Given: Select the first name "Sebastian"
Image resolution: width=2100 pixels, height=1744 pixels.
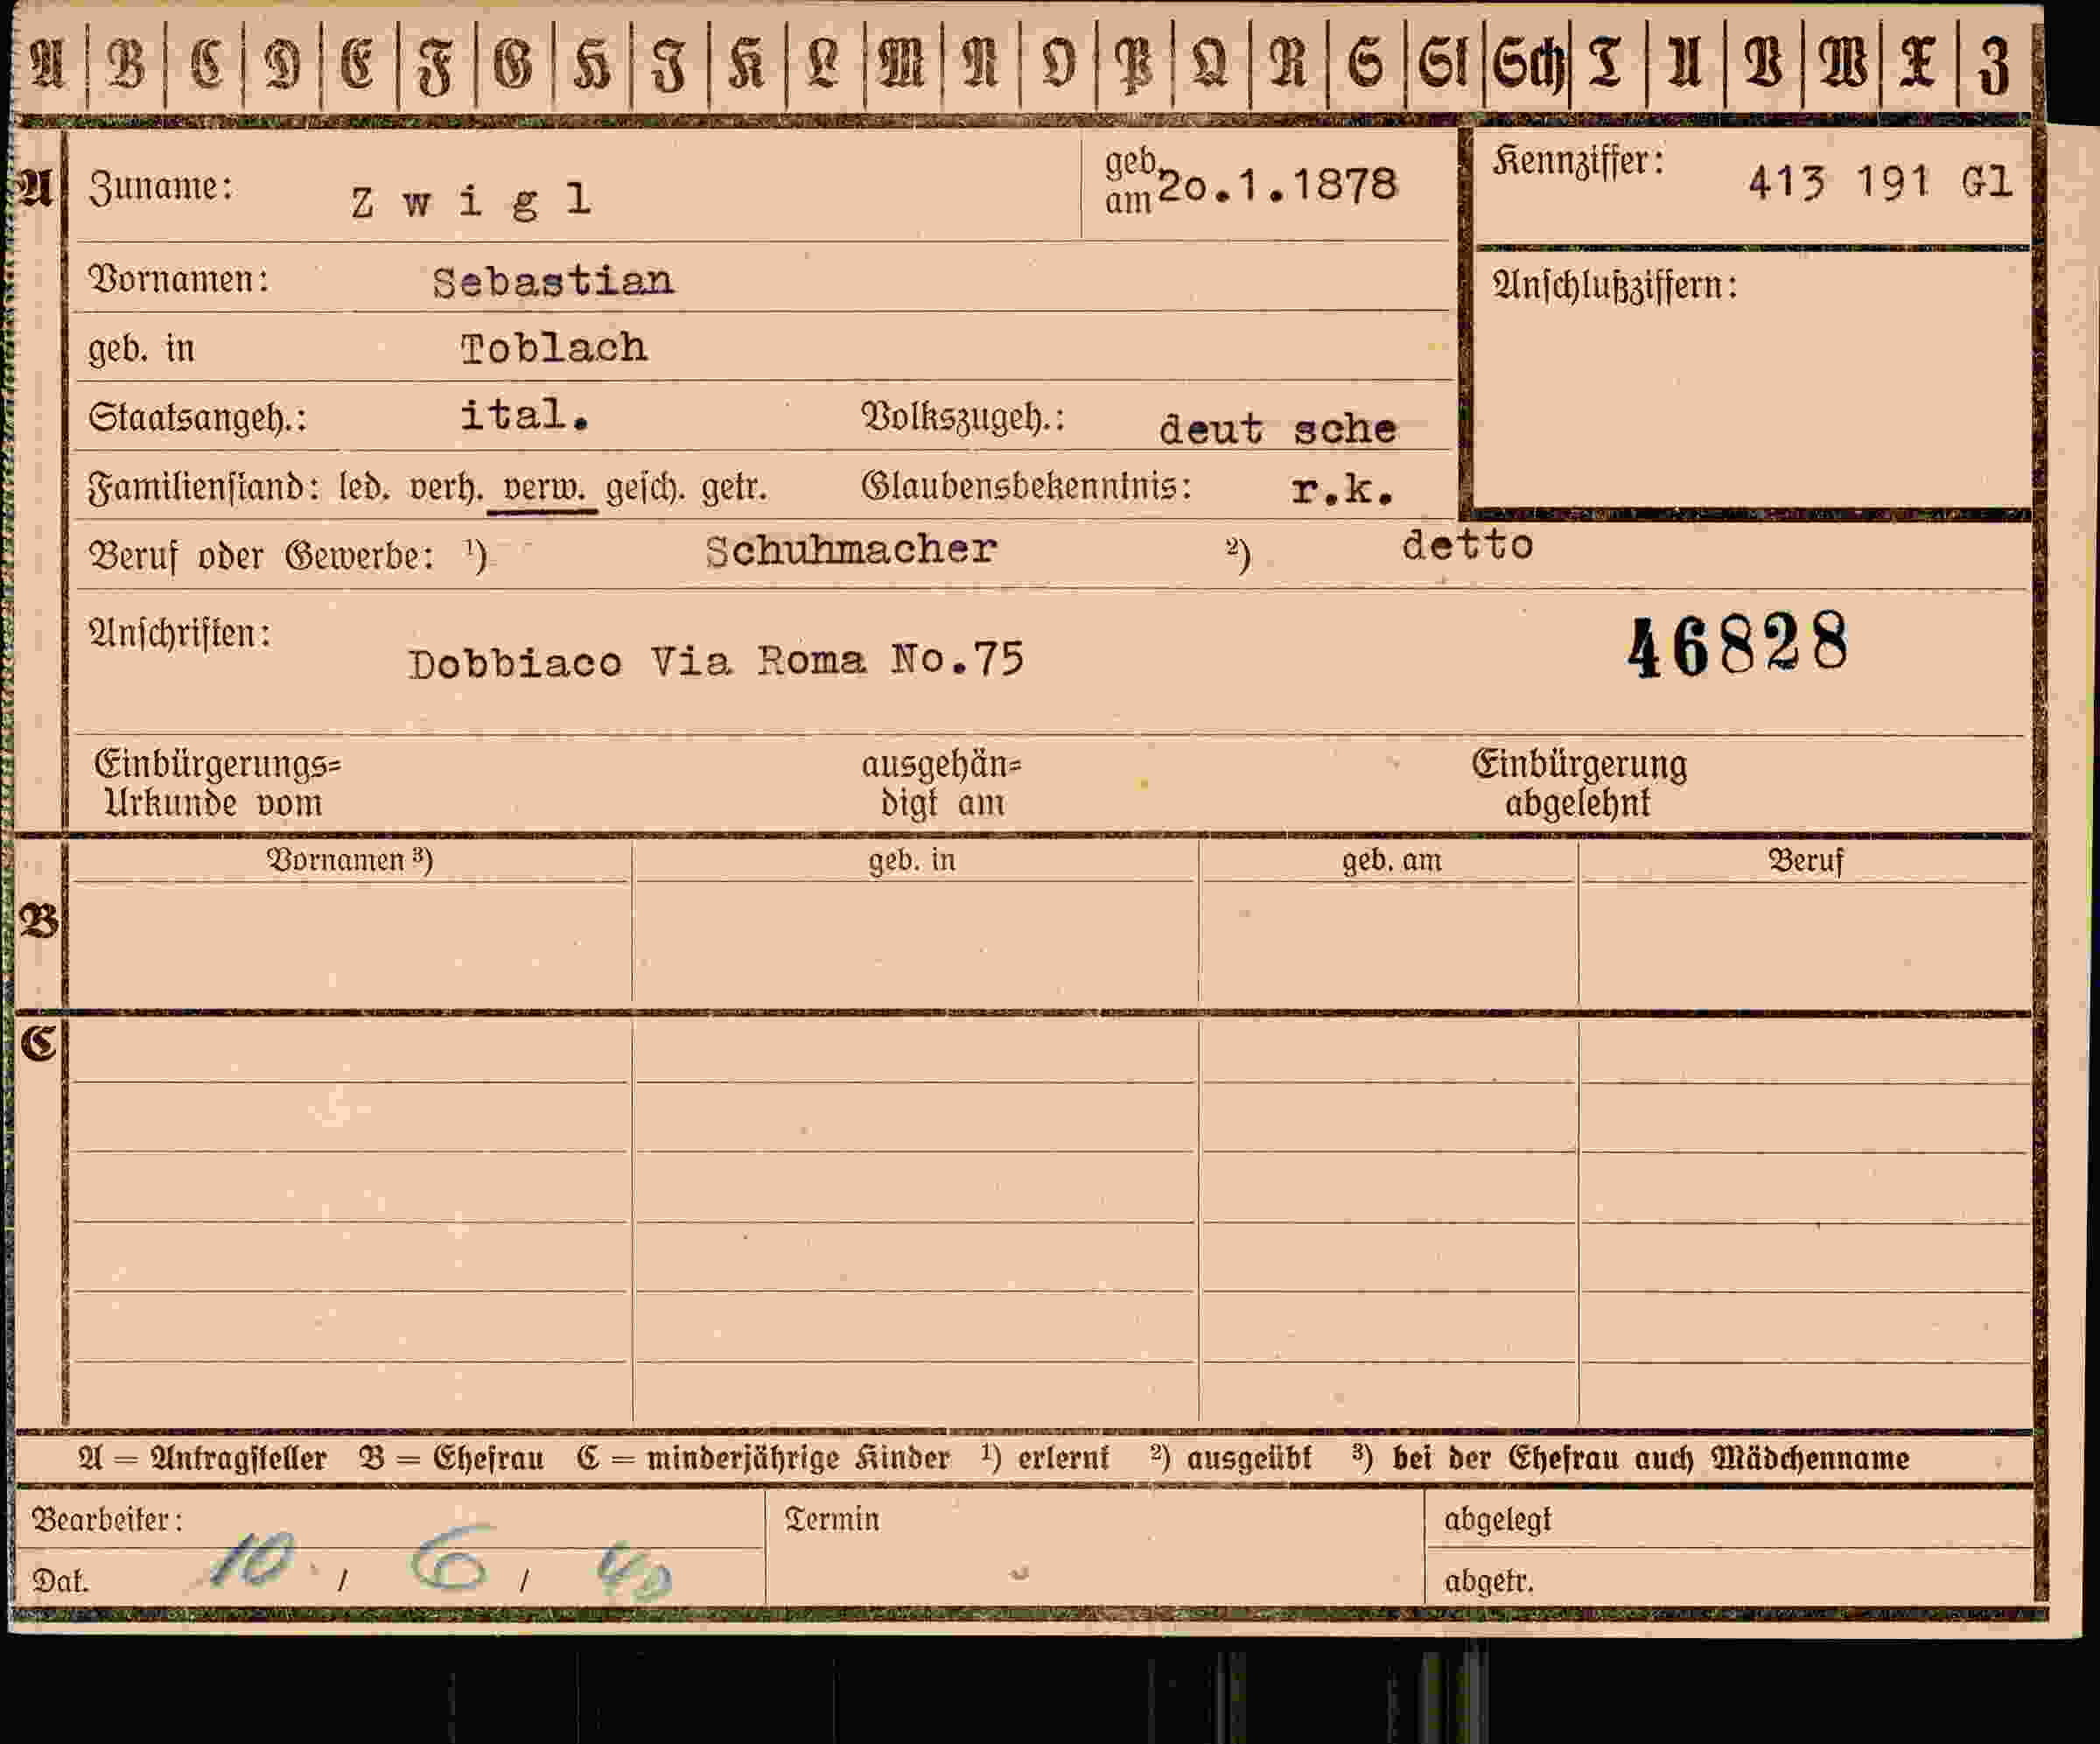Looking at the screenshot, I should coord(553,282).
